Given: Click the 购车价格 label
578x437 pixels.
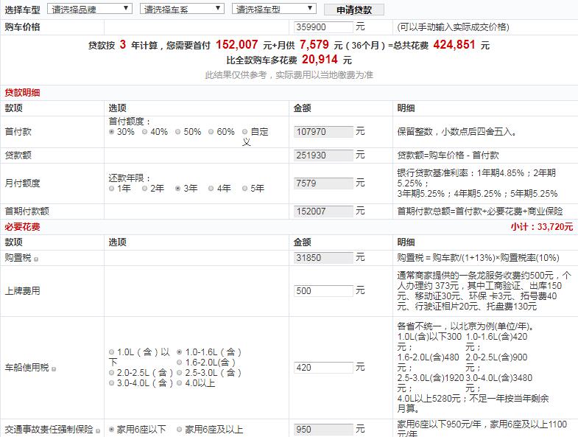Looking at the screenshot, I should 23,27.
